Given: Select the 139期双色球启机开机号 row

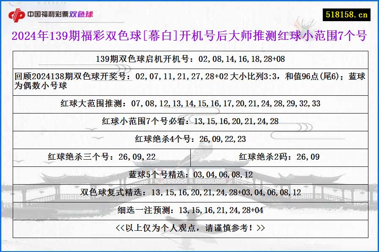Looking at the screenshot, I should 189,59.
